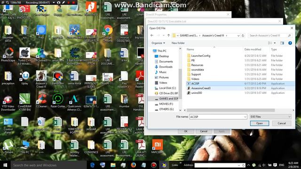
Task: Go up one folder level arrow
Action: click(168, 36)
